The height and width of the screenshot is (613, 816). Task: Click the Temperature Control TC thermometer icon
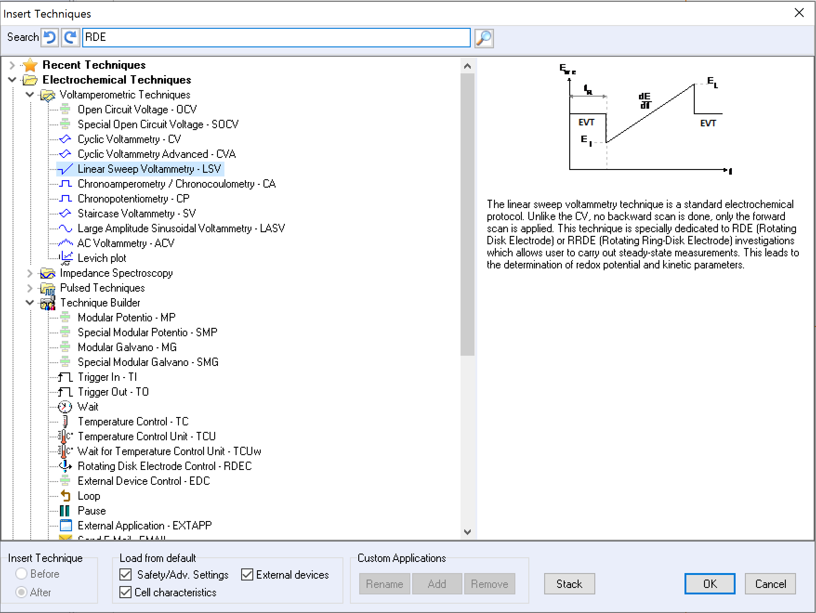(x=65, y=422)
